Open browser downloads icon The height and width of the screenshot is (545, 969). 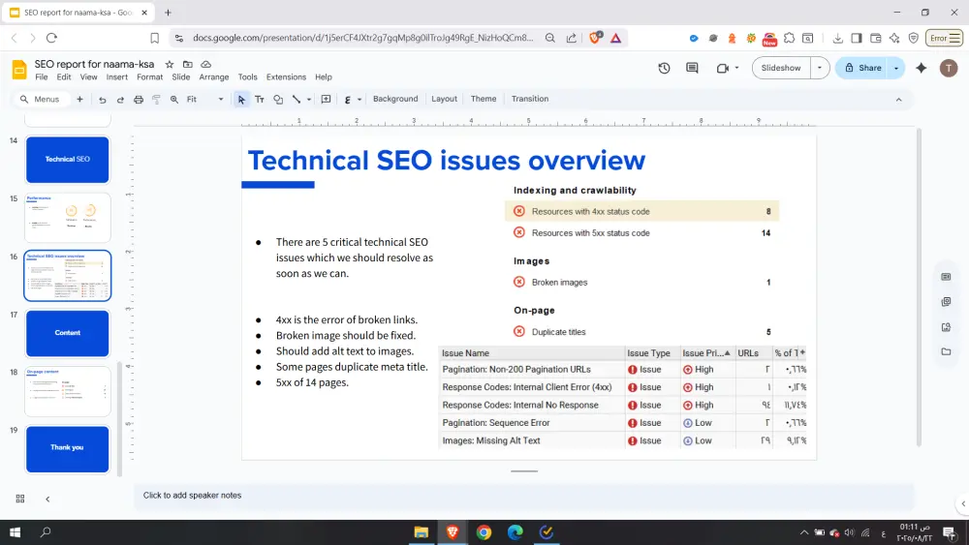tap(837, 38)
